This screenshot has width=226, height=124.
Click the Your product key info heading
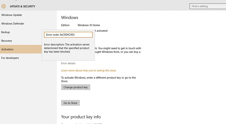(x=81, y=117)
